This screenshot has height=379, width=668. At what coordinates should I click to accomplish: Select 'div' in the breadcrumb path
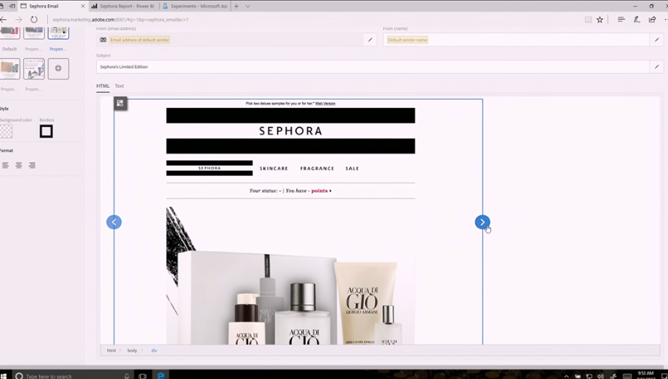pyautogui.click(x=154, y=351)
